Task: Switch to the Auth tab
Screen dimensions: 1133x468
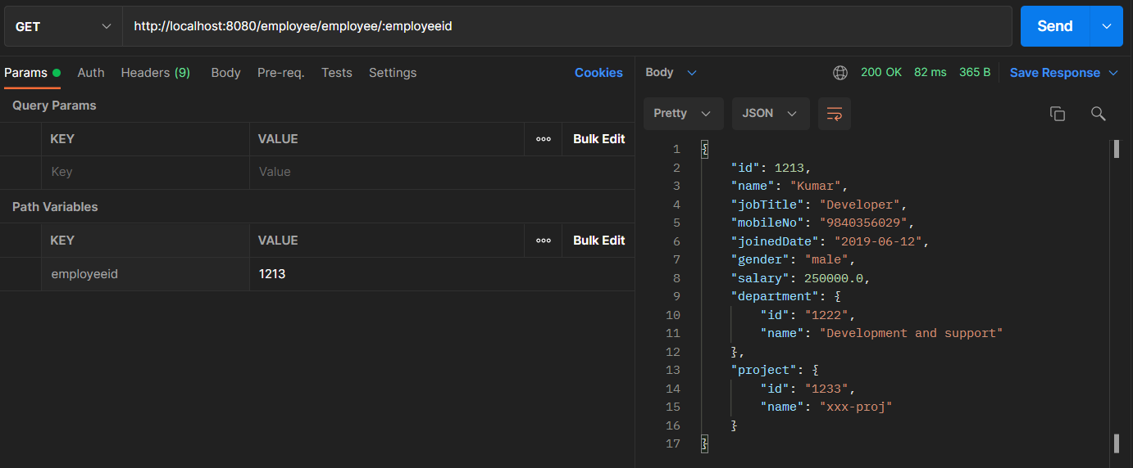Action: coord(91,73)
